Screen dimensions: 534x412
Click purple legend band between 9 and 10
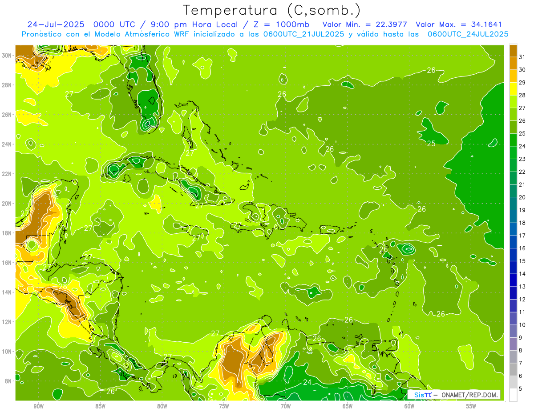click(x=513, y=331)
